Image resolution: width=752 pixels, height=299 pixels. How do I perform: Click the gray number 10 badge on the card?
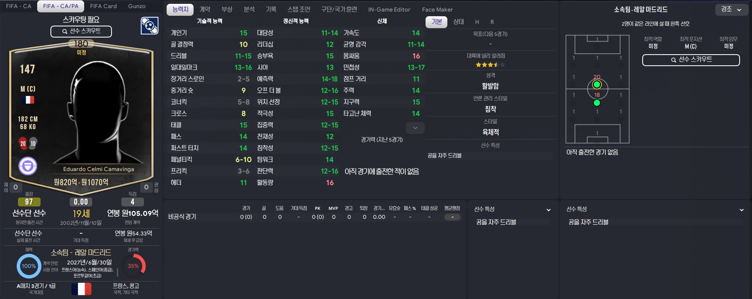33,144
